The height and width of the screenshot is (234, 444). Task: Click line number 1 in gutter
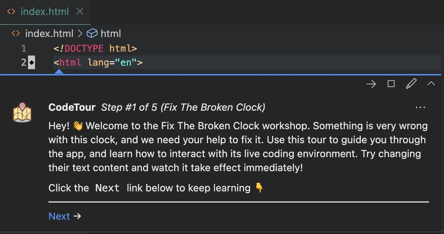(x=24, y=48)
